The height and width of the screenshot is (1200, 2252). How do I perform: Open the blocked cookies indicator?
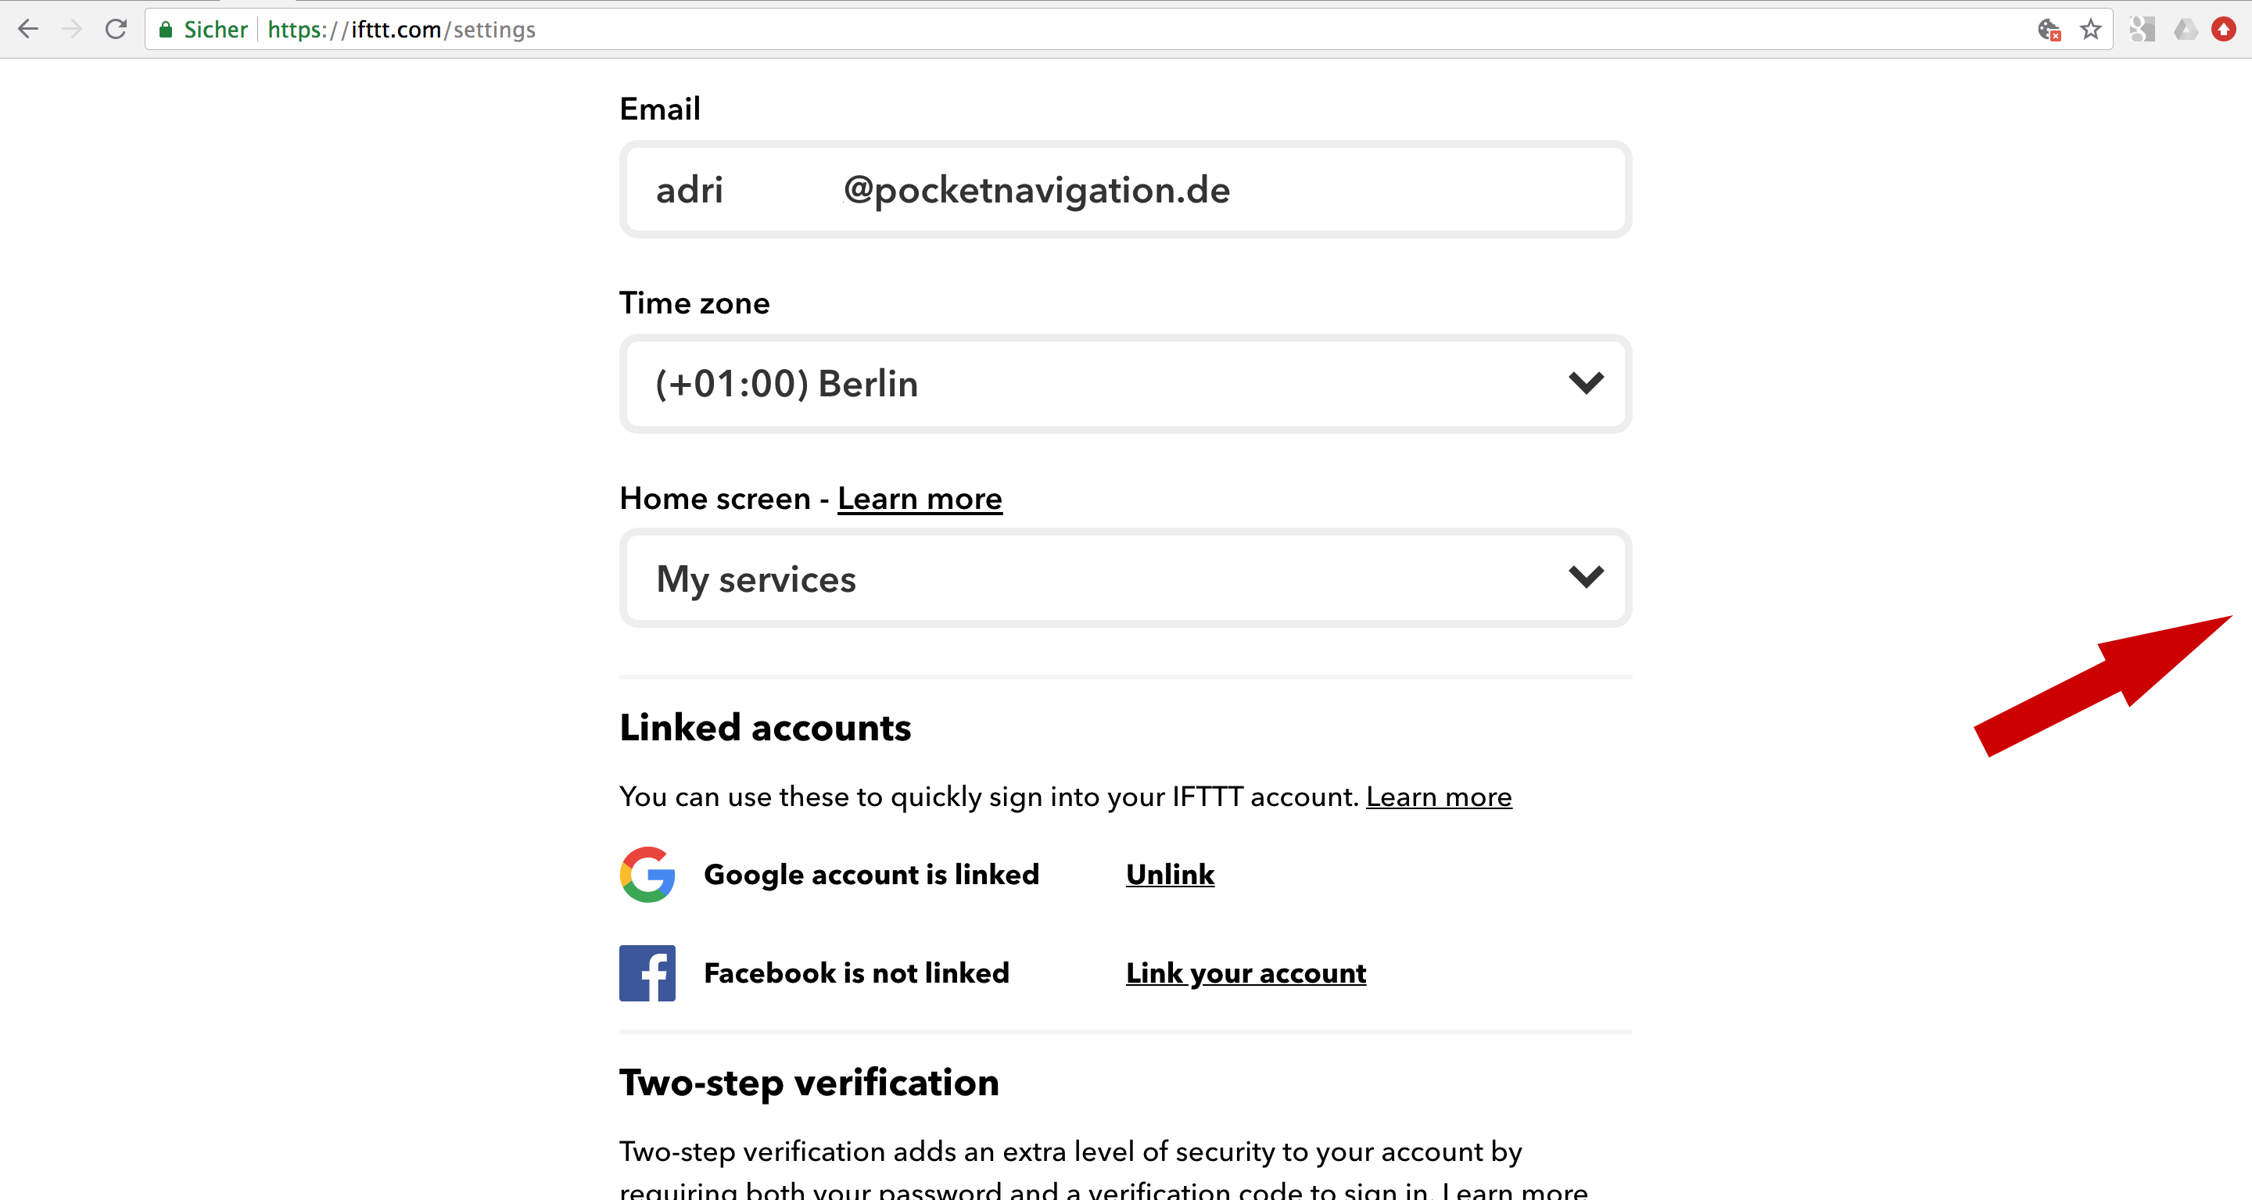(x=2049, y=30)
